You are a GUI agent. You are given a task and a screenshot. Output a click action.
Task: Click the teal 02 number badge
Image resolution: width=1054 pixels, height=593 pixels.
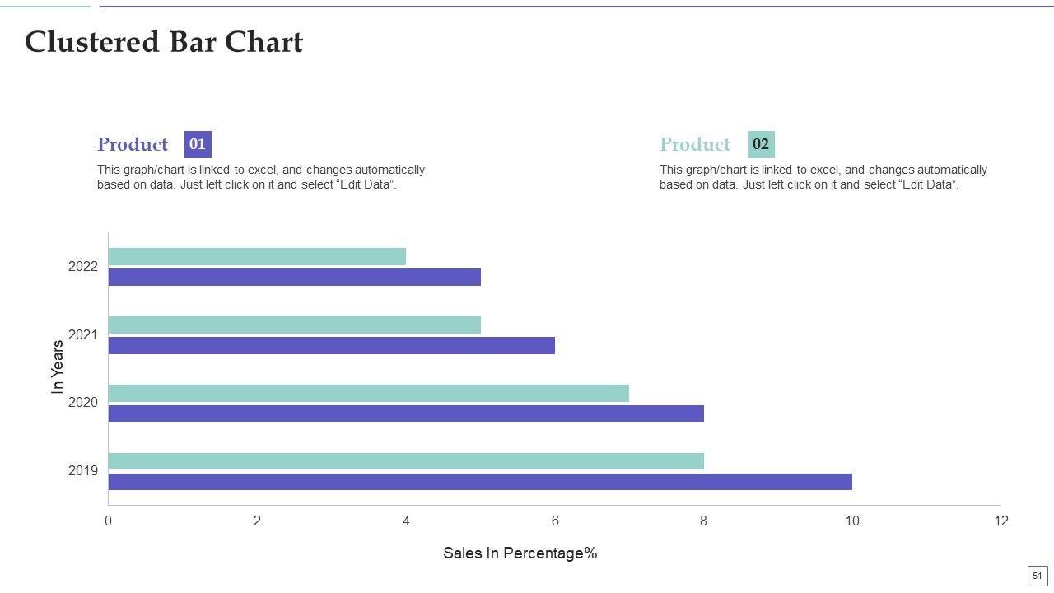(x=761, y=144)
